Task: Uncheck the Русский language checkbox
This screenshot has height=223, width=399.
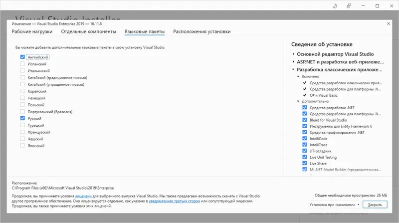Action: tap(22, 118)
